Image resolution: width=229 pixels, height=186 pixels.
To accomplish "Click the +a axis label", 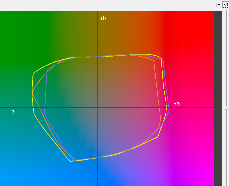I will pos(176,103).
